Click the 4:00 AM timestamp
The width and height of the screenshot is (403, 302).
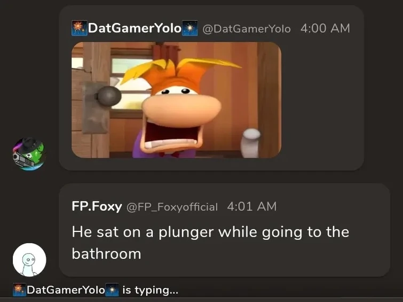(325, 28)
